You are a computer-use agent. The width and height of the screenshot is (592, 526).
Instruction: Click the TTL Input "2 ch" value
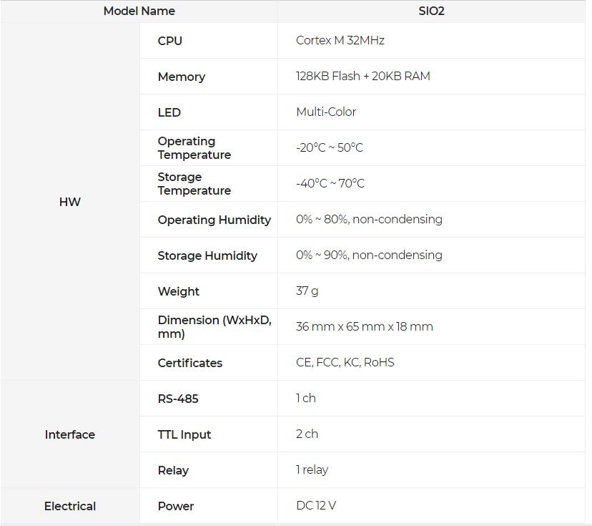[307, 434]
